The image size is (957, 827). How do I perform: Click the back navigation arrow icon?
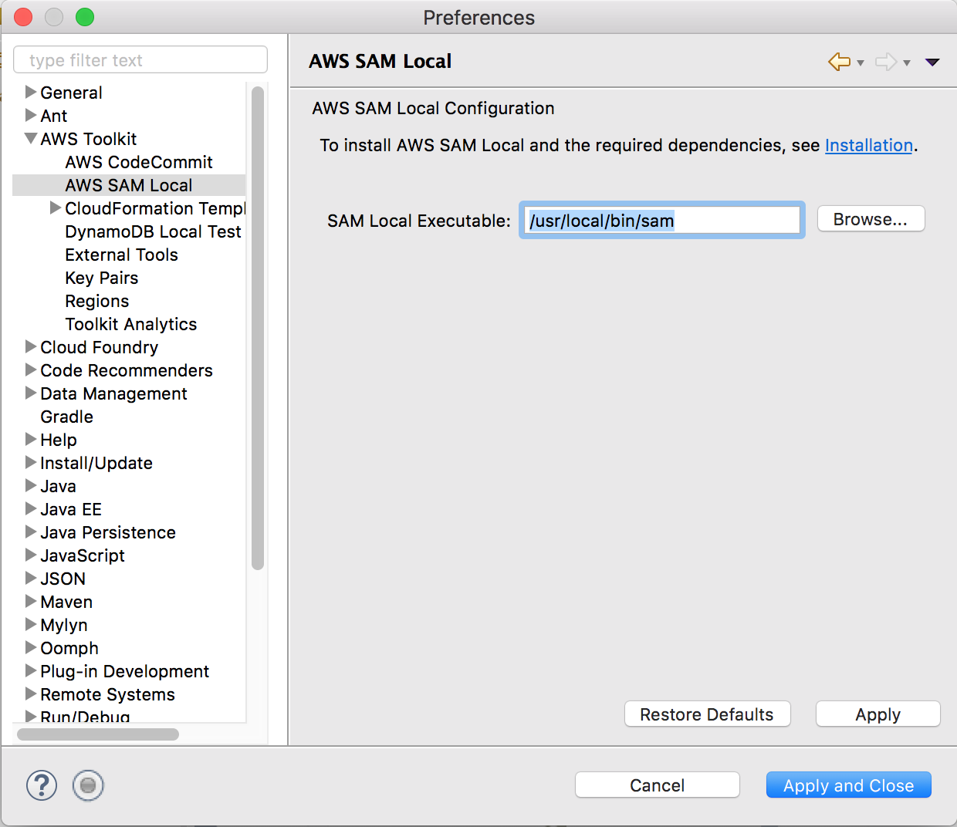pyautogui.click(x=839, y=62)
